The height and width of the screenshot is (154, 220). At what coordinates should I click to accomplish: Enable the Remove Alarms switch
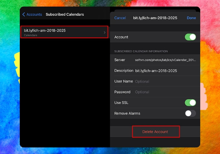coord(190,113)
